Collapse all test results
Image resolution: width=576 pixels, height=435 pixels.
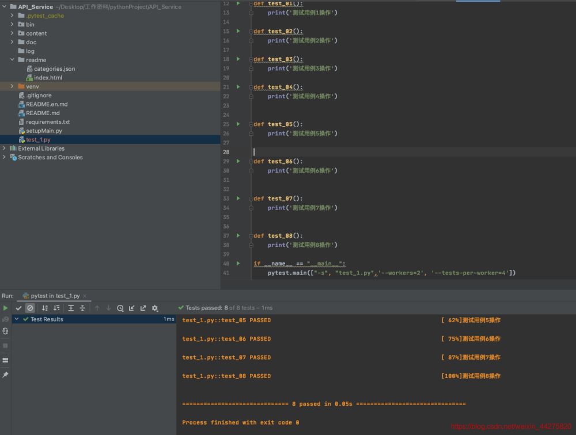click(82, 308)
